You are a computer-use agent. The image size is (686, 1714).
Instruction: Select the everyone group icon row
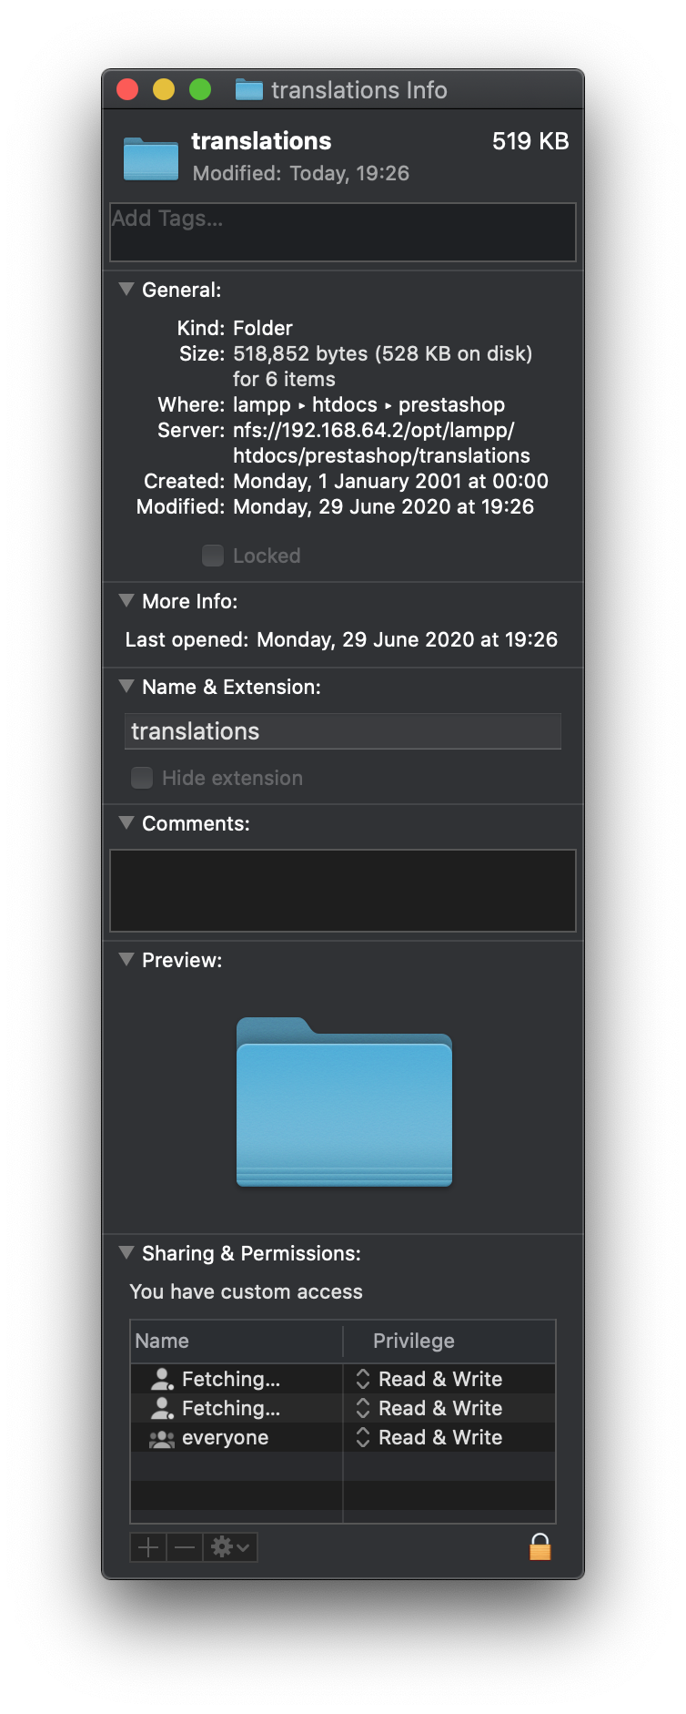162,1438
